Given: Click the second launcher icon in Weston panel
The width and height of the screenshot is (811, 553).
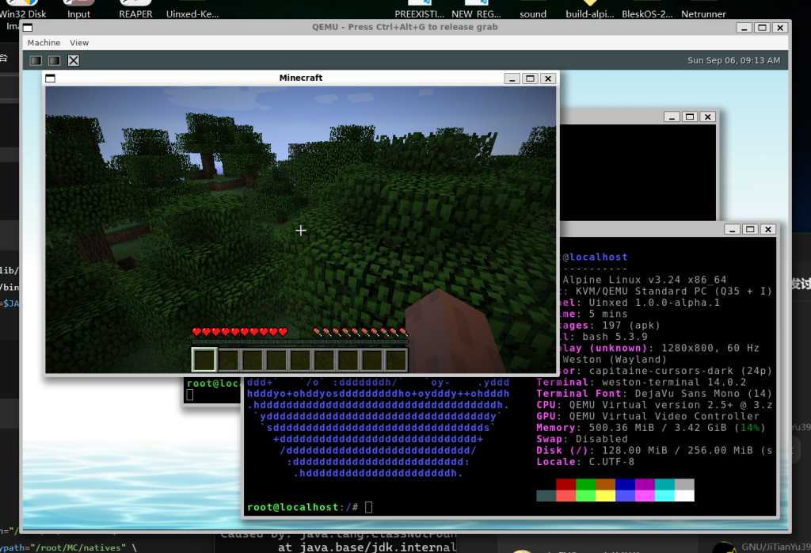Looking at the screenshot, I should point(55,60).
